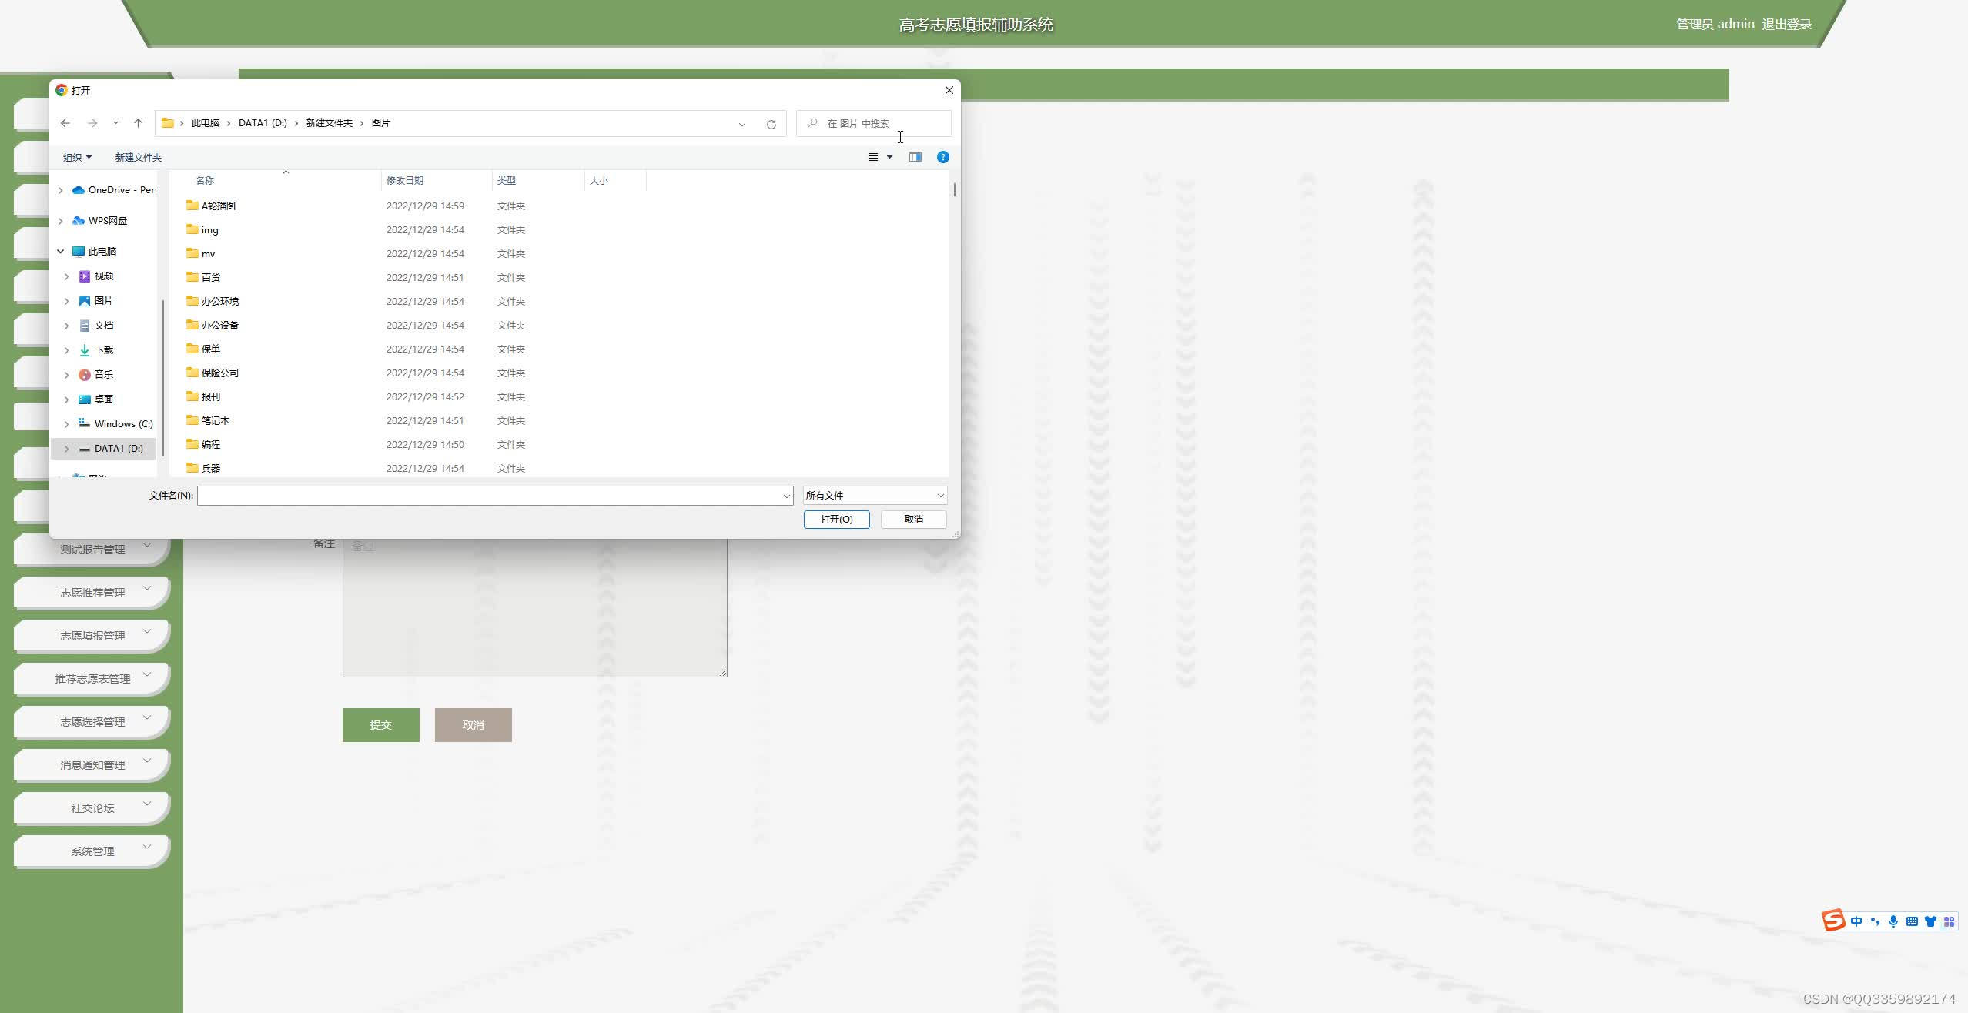
Task: Select the A轮播图 folder
Action: point(211,206)
